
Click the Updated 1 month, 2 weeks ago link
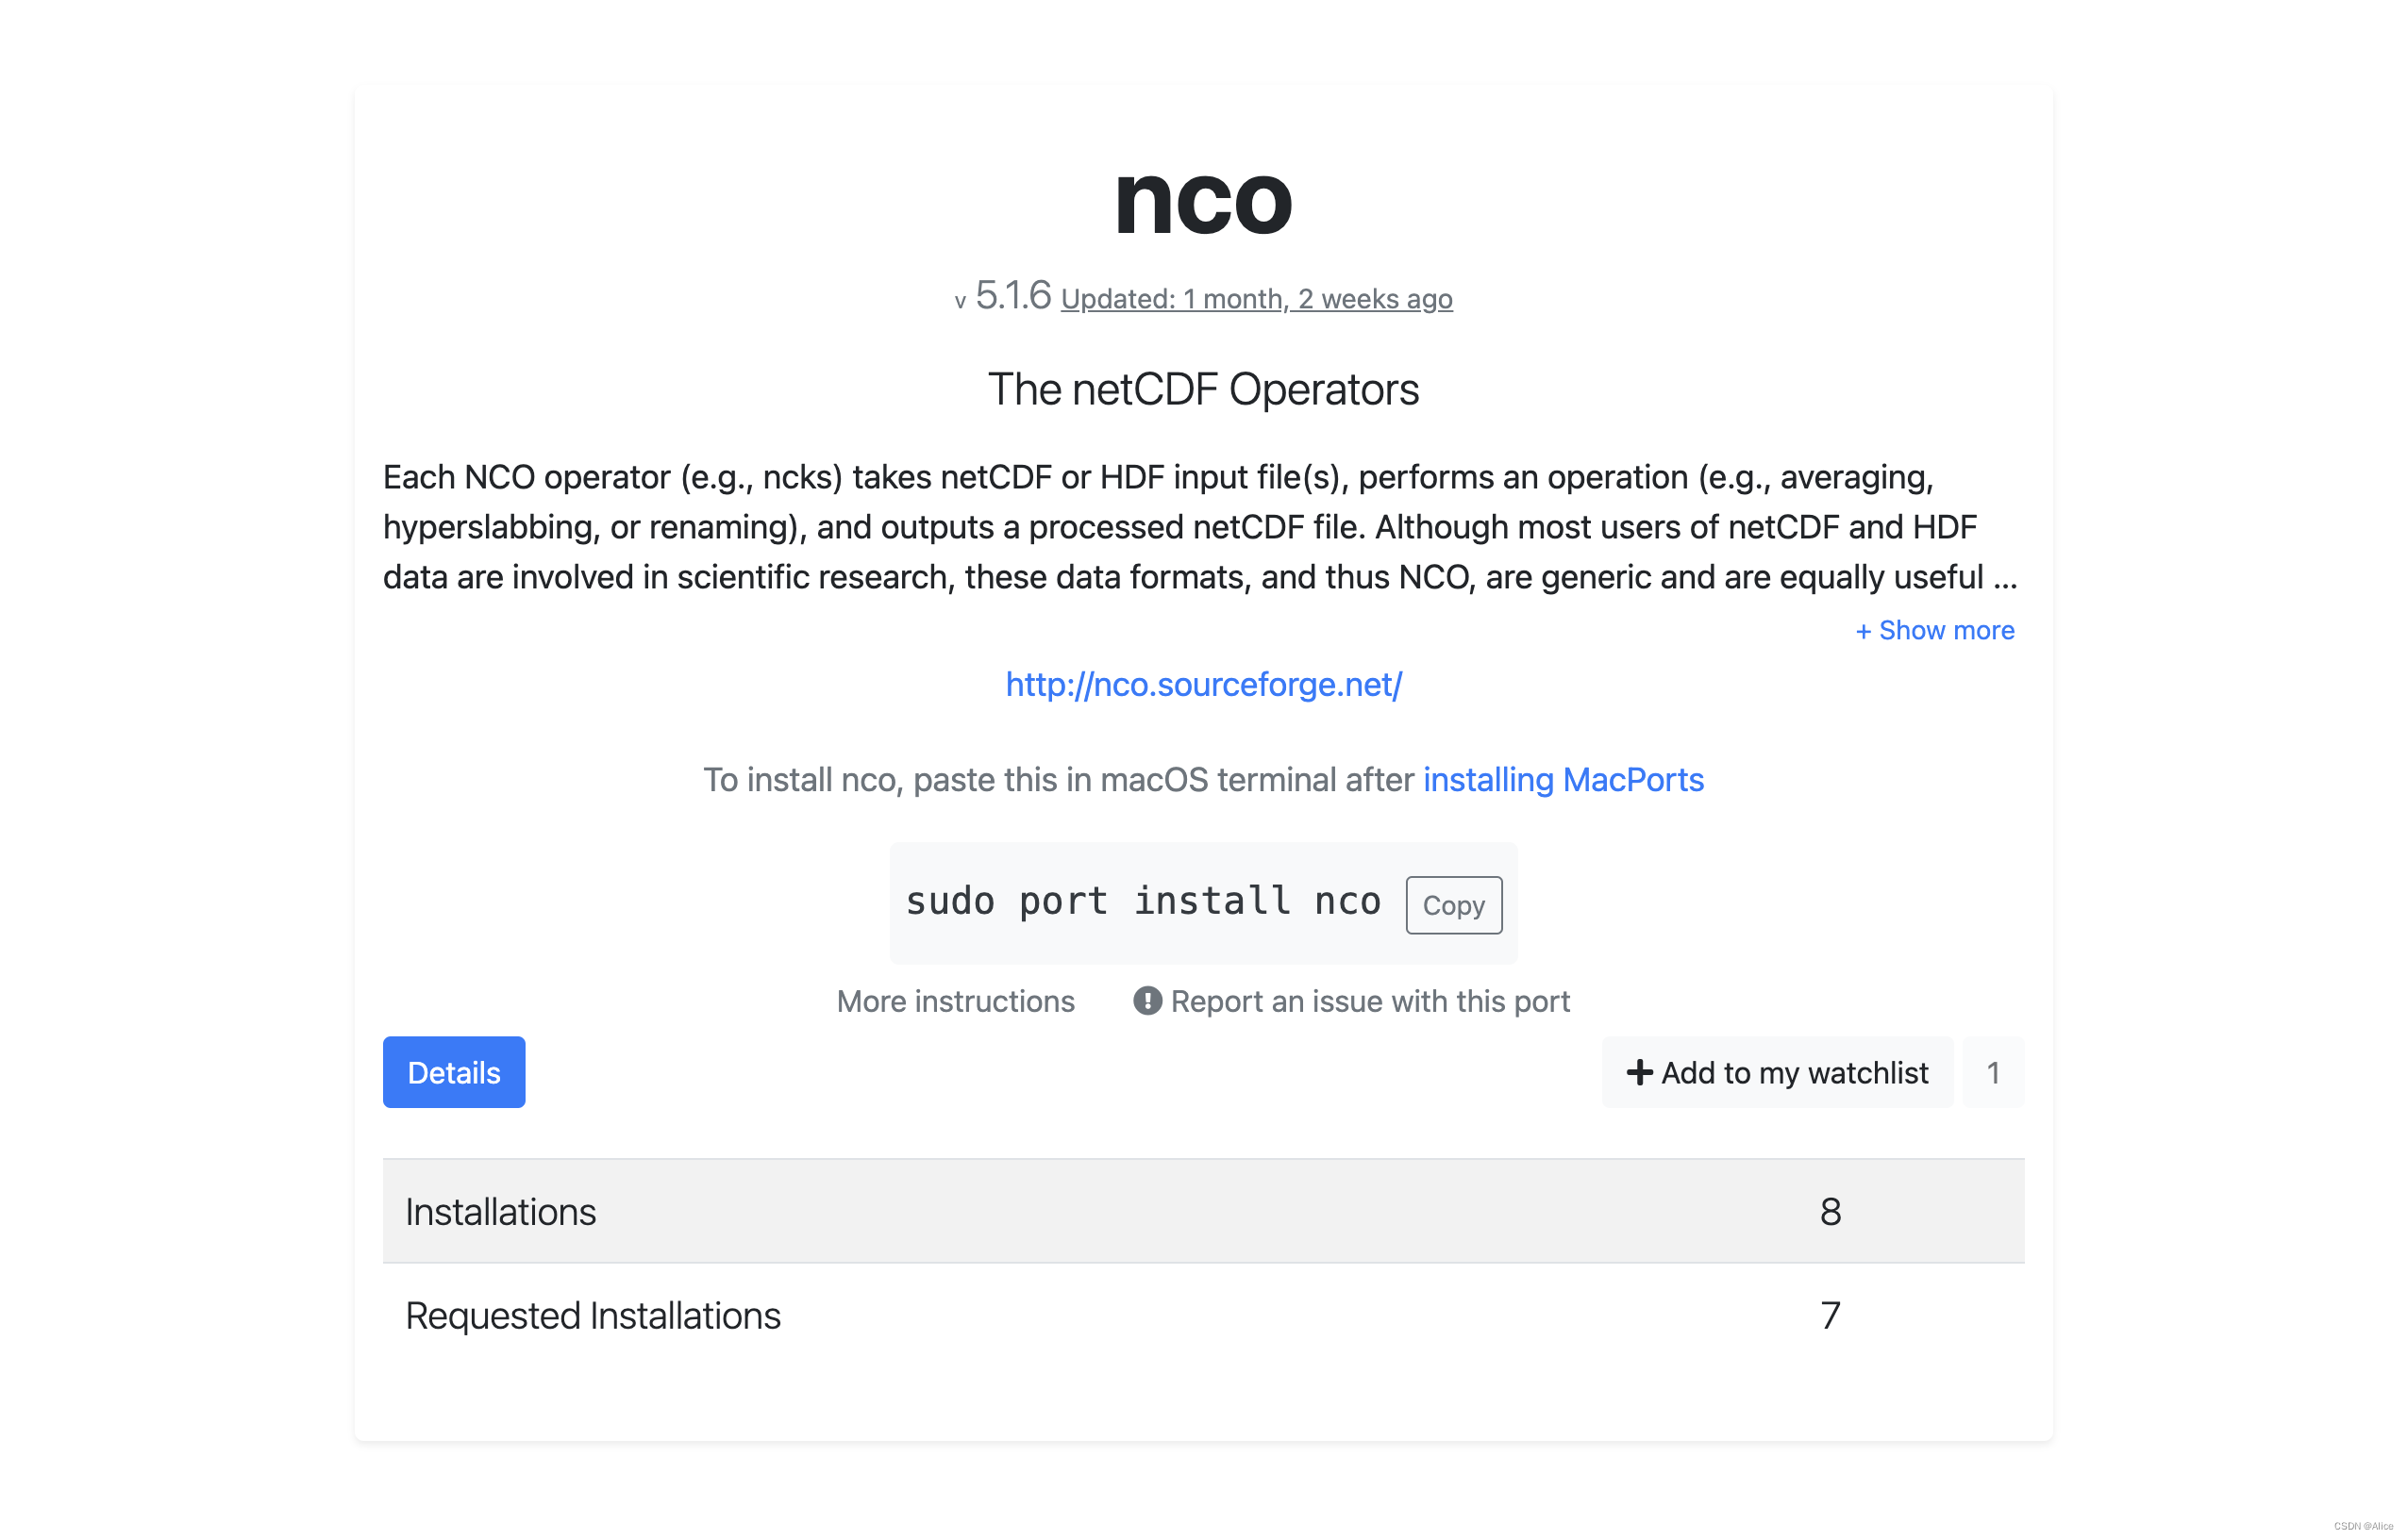tap(1256, 298)
